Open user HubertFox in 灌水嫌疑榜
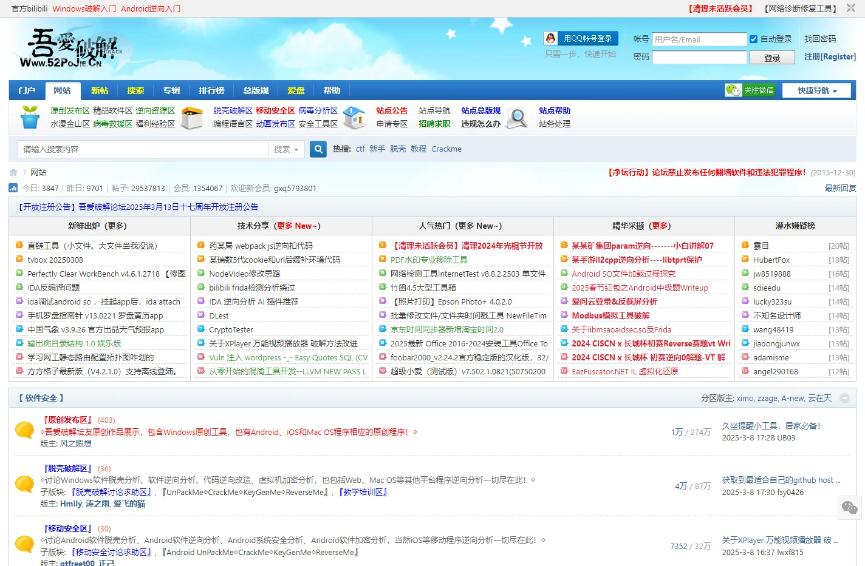 point(771,260)
